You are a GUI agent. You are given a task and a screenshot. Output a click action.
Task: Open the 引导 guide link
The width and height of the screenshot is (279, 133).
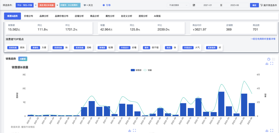[108, 5]
